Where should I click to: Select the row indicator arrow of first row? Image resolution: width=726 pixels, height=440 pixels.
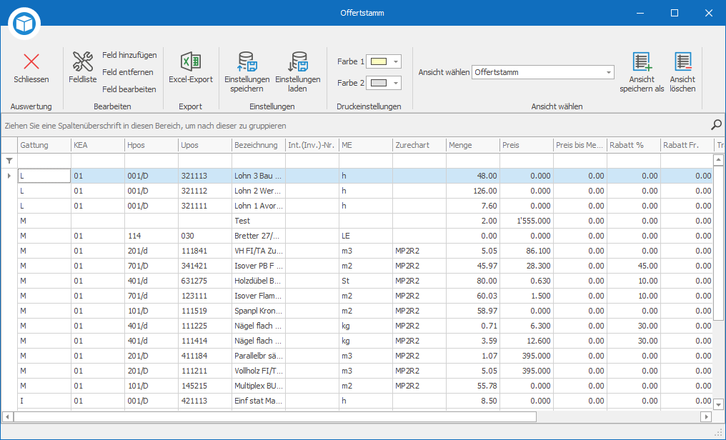[x=9, y=176]
